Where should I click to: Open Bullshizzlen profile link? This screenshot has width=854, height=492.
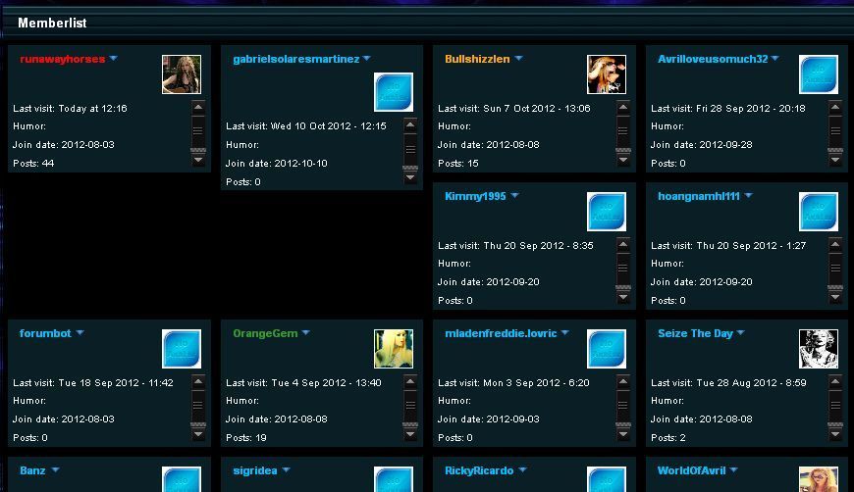click(477, 59)
